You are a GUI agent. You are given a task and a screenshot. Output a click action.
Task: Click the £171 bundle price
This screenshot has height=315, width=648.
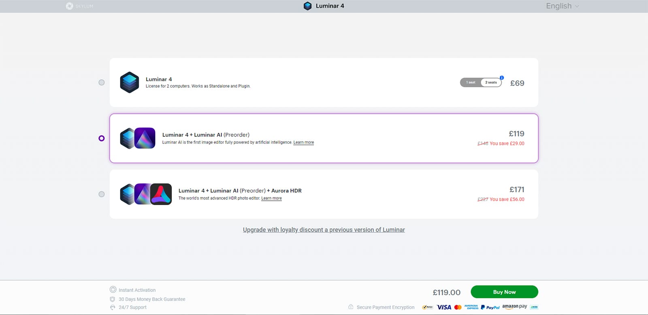click(x=517, y=190)
